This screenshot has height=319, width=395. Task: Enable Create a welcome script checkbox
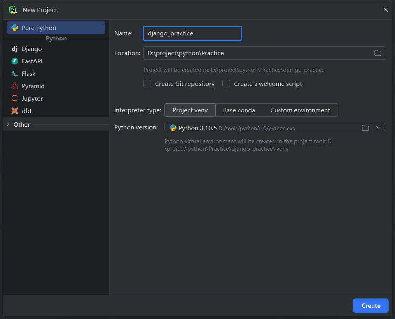point(226,84)
